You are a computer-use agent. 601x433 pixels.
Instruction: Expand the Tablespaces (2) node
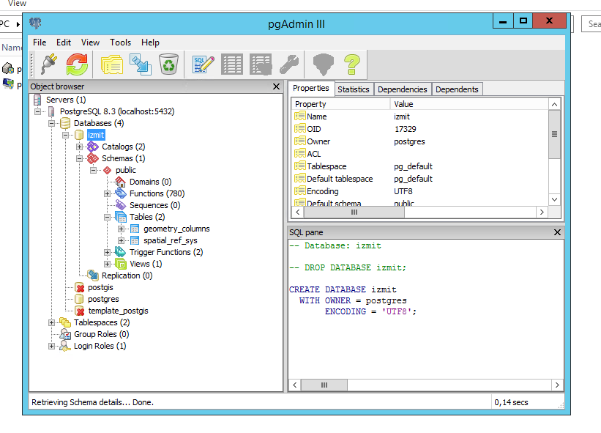[x=51, y=322]
